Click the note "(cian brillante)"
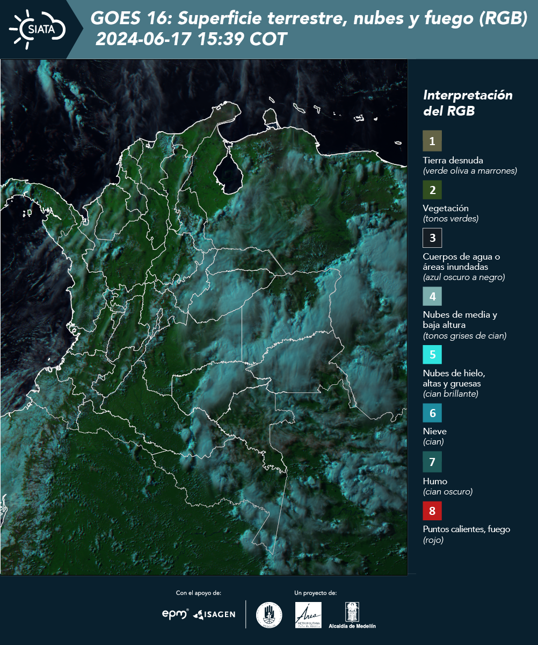The width and height of the screenshot is (538, 645). 450,394
